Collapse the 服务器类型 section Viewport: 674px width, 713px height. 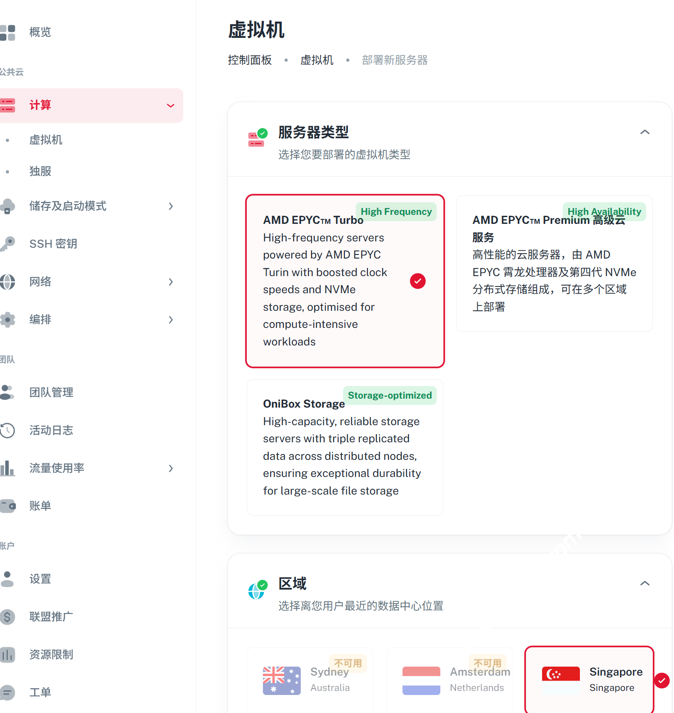tap(644, 132)
